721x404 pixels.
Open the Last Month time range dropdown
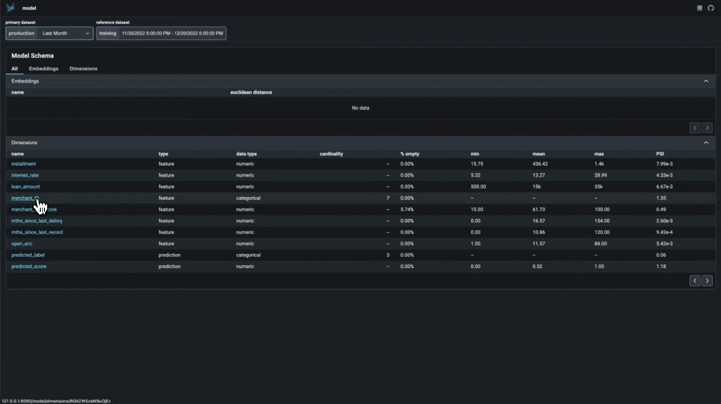66,33
